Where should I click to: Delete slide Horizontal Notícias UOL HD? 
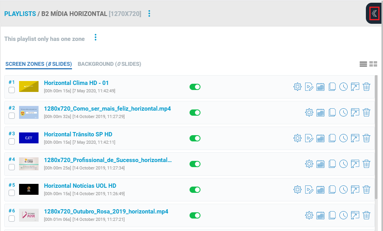pyautogui.click(x=366, y=189)
